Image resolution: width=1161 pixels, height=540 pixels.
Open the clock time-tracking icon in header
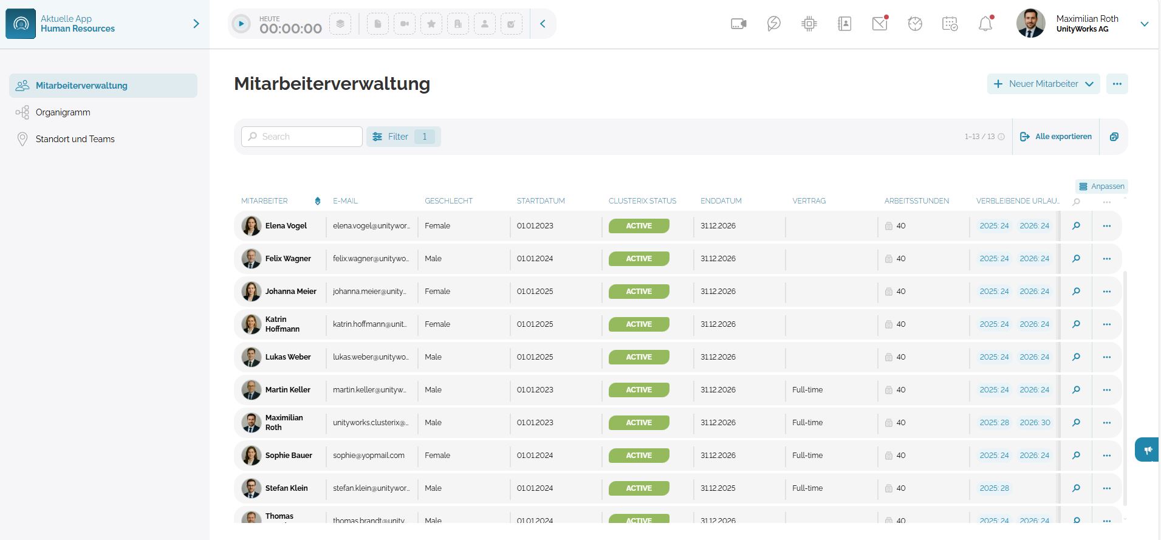915,24
